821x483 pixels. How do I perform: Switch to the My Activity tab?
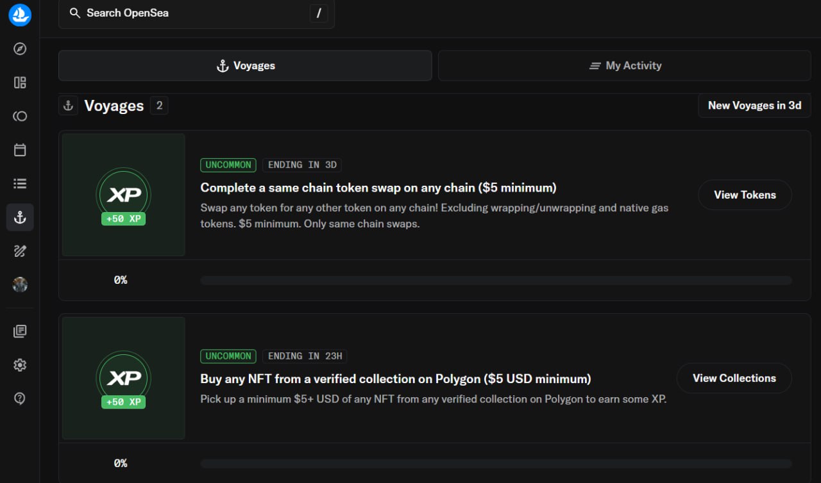click(625, 65)
